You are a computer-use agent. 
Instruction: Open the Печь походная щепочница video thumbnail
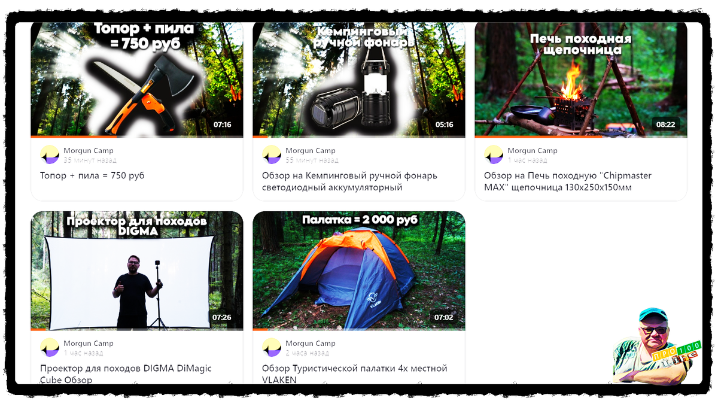[581, 80]
